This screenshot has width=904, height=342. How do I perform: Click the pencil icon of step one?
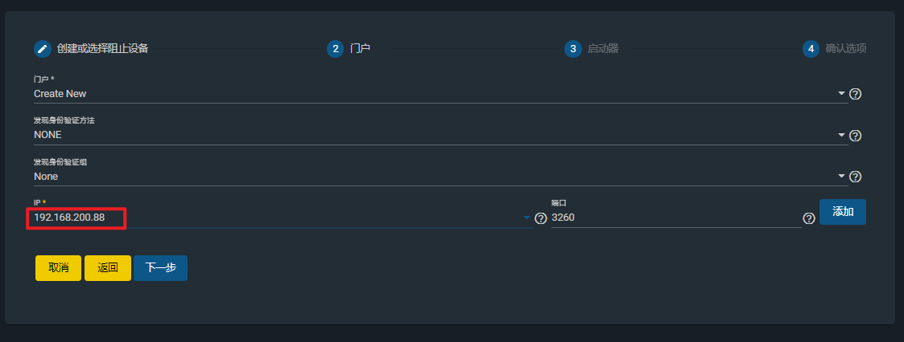point(43,48)
